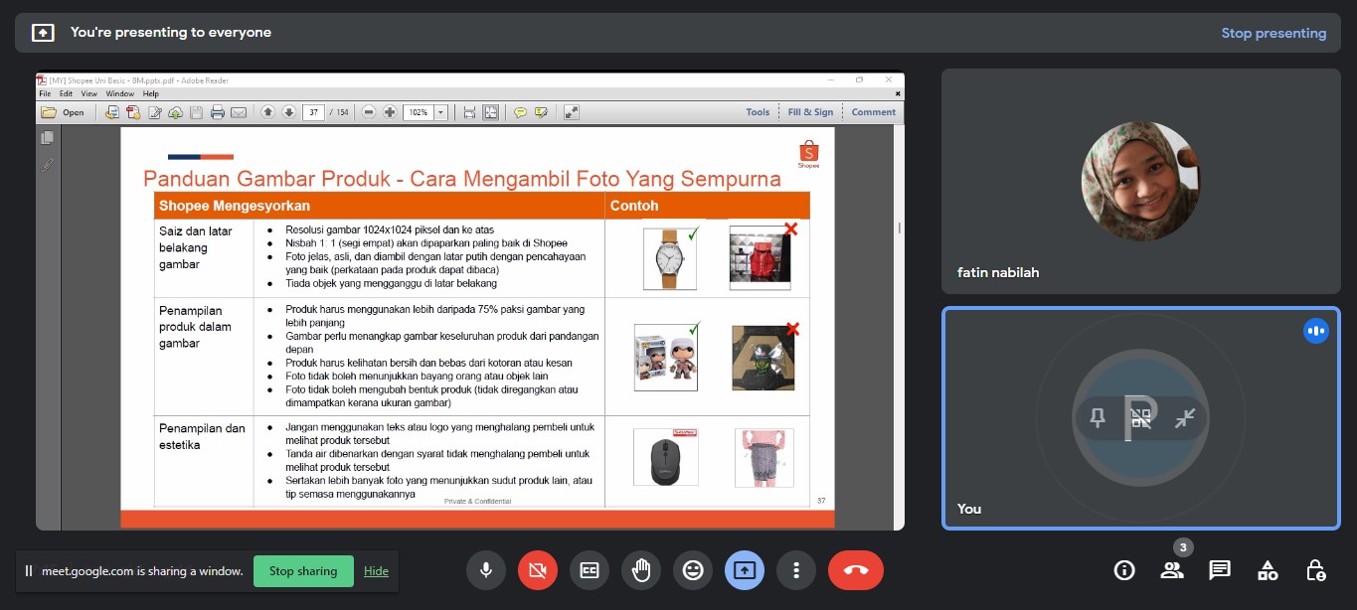Raise hand in the meeting
The width and height of the screenshot is (1357, 610).
pos(641,570)
